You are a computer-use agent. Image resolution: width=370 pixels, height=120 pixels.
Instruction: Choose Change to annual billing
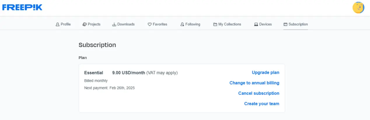[254, 83]
